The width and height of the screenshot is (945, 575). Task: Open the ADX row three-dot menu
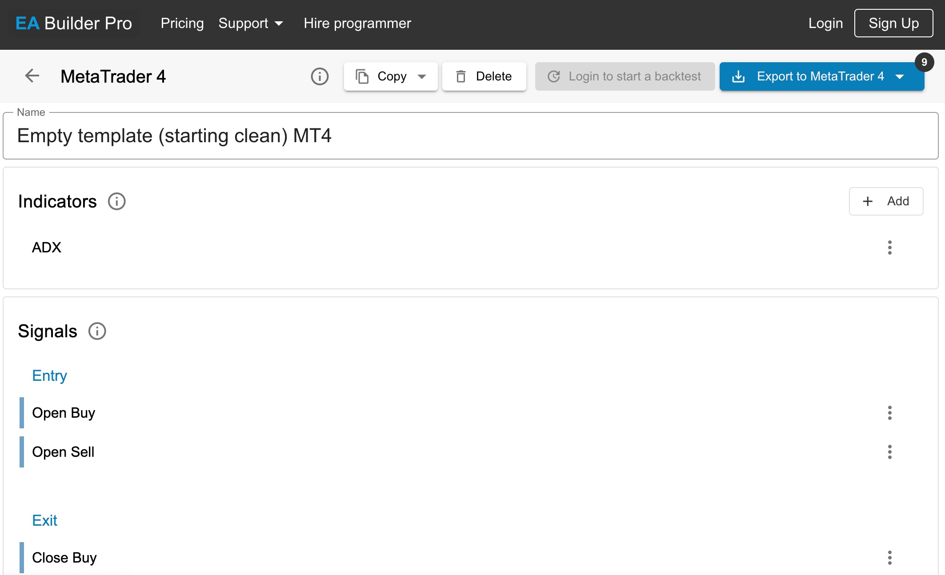pos(889,248)
